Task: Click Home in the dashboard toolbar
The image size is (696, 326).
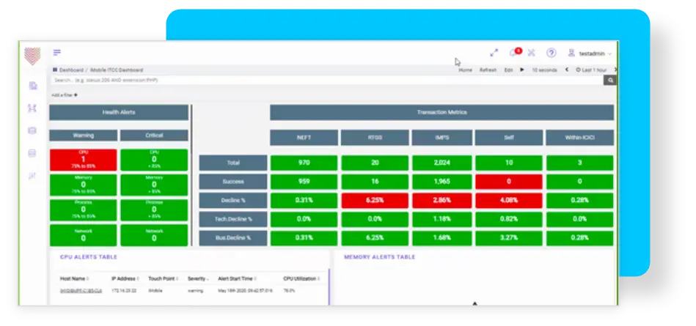Action: [x=465, y=70]
